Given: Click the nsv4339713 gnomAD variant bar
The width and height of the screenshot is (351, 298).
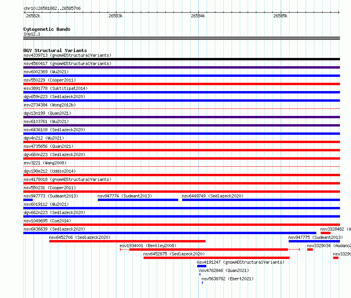Looking at the screenshot, I should [181, 59].
